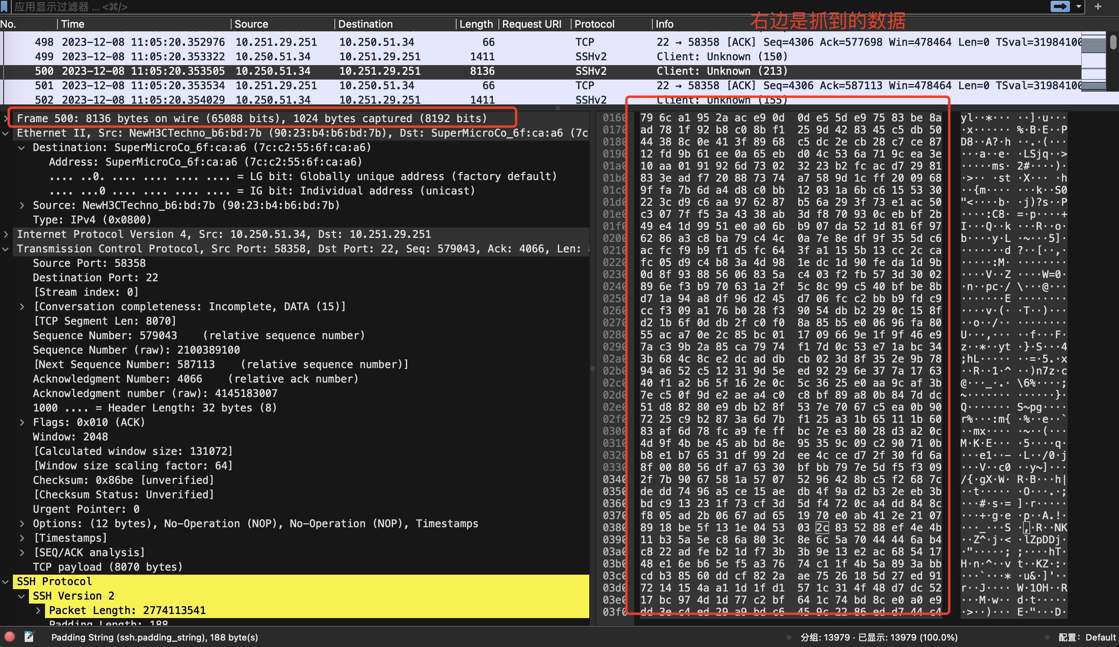This screenshot has width=1119, height=647.
Task: Collapse the SSH Version 2 node
Action: [22, 596]
